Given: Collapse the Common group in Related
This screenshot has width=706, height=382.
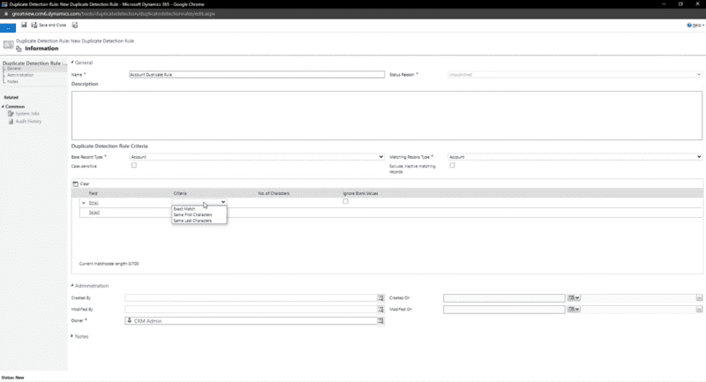Looking at the screenshot, I should [3, 107].
